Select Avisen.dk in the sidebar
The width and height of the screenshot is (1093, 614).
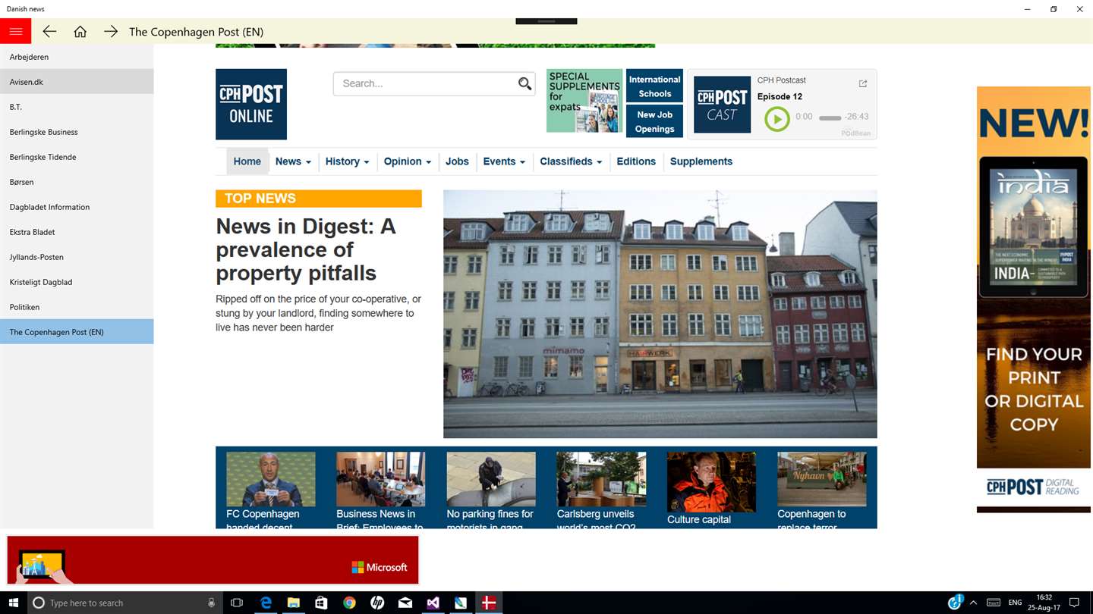[x=77, y=82]
